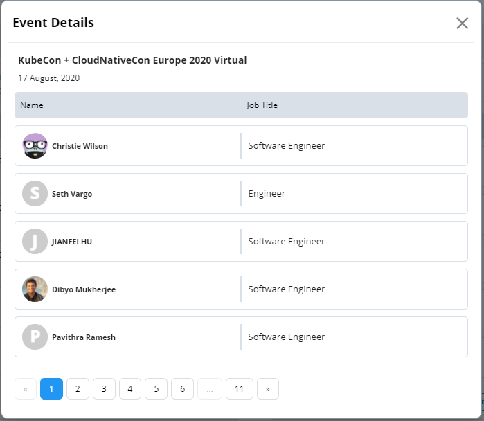This screenshot has height=421, width=484.
Task: Go to page 2
Action: pyautogui.click(x=78, y=389)
